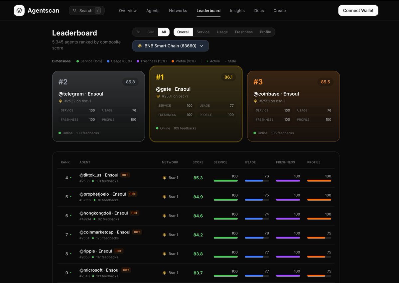Switch ranking to Overall
The width and height of the screenshot is (399, 283).
click(183, 32)
